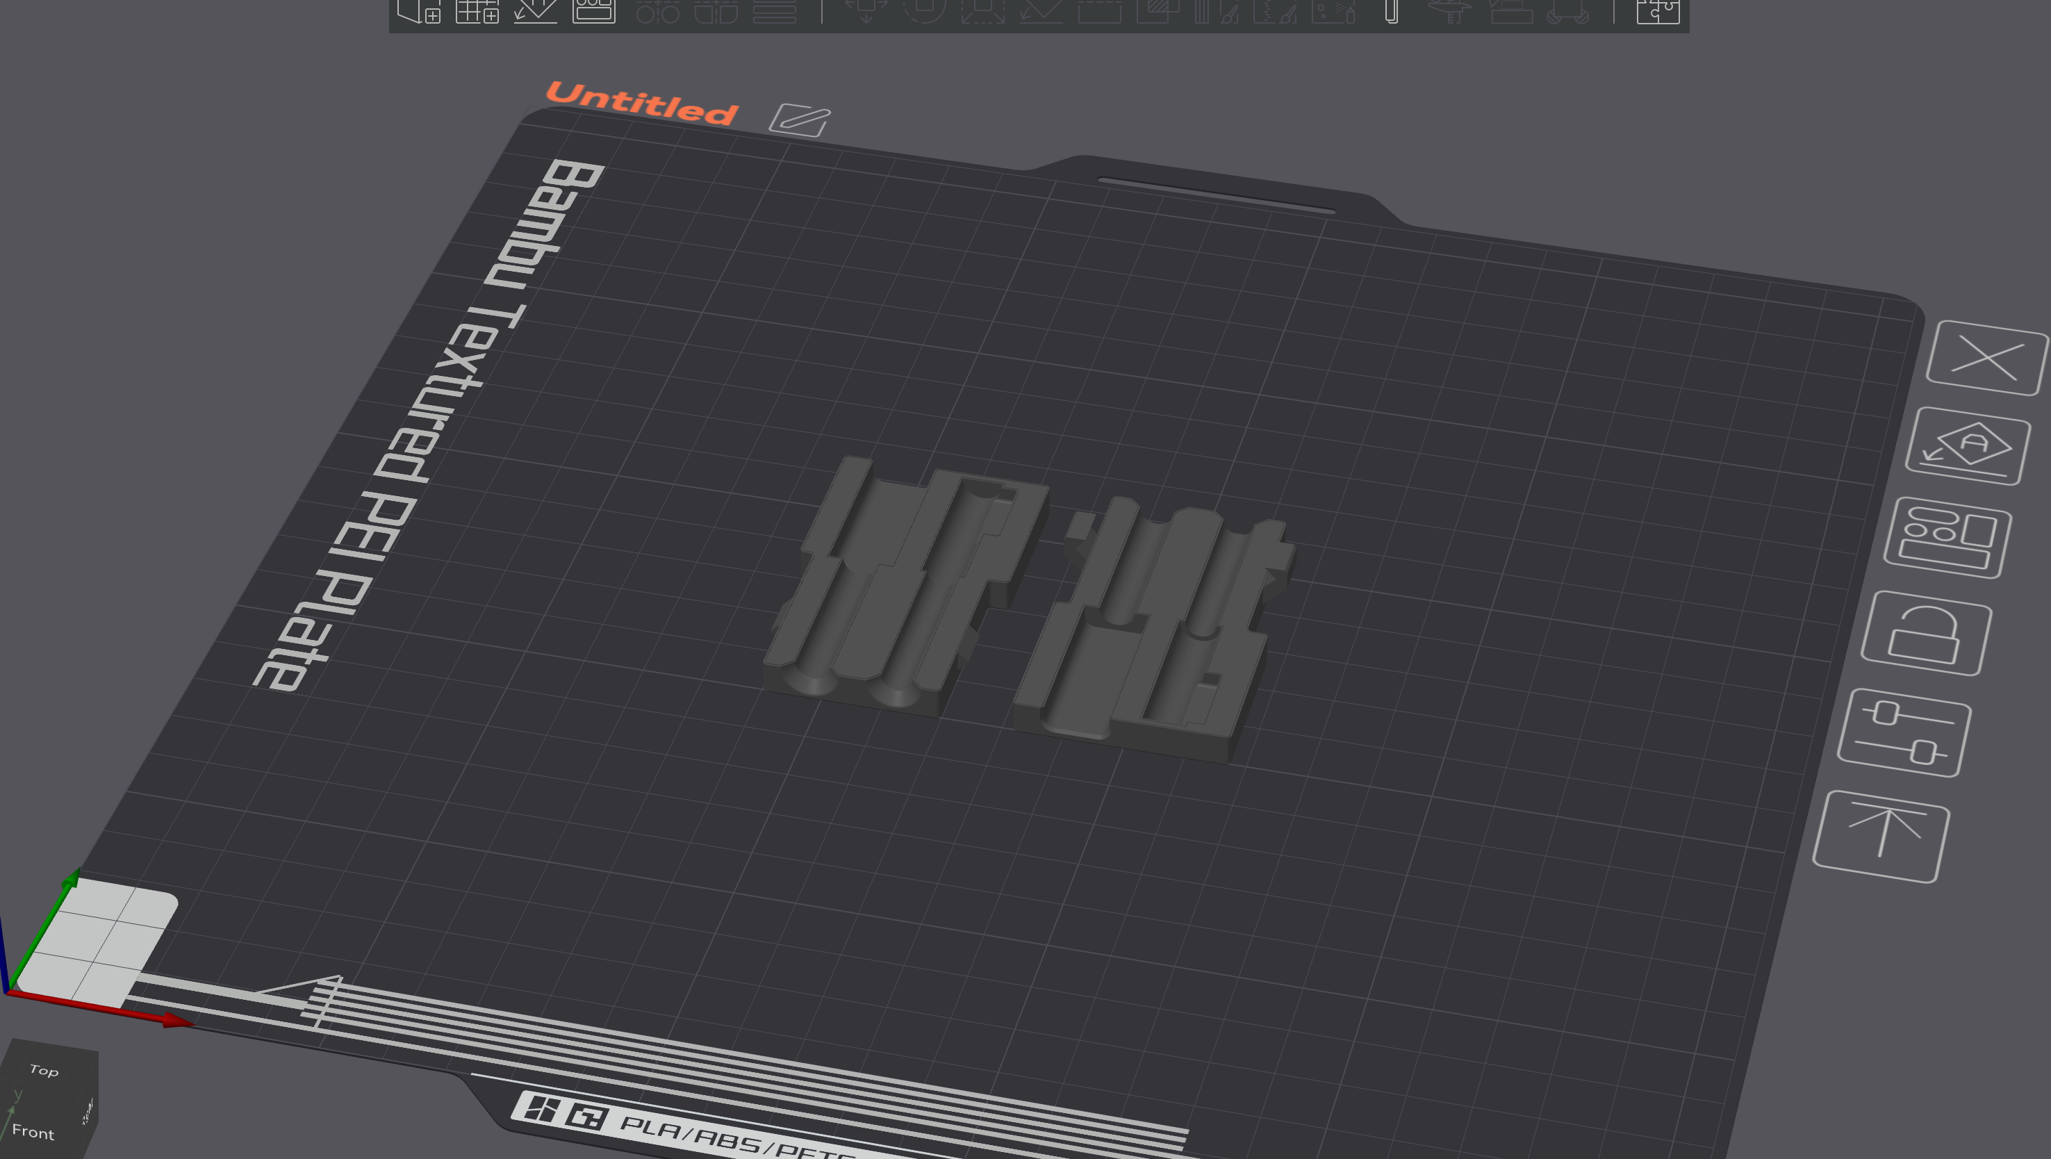Screen dimensions: 2051x1159
Task: Click the Untitled plate name
Action: pos(642,104)
